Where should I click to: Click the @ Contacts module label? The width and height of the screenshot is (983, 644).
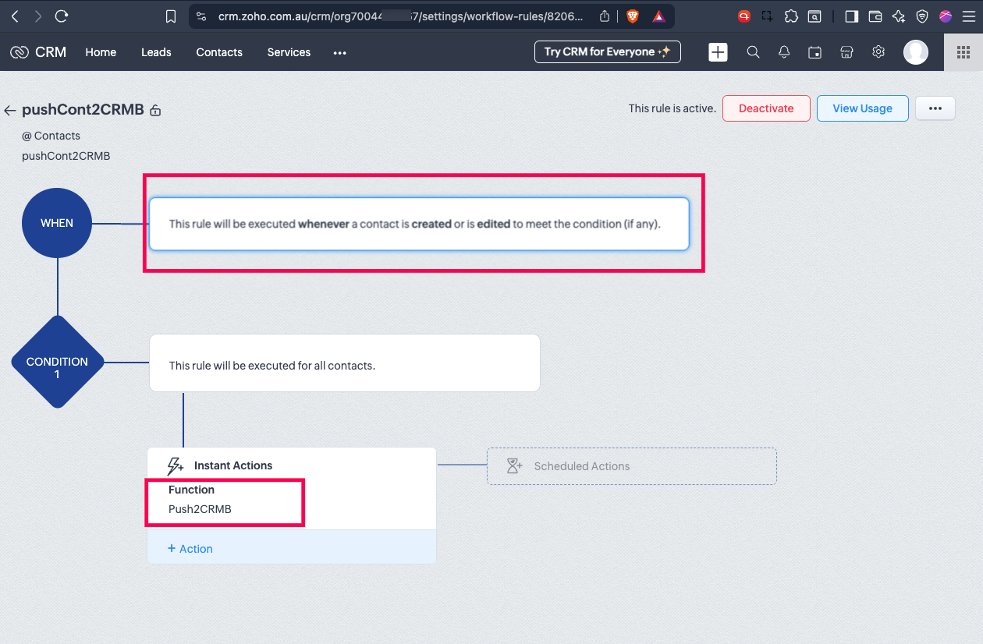pos(51,136)
